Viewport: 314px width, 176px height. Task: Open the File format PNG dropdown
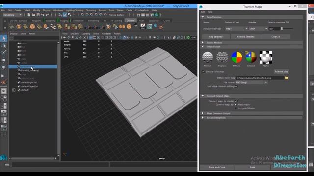click(x=252, y=82)
